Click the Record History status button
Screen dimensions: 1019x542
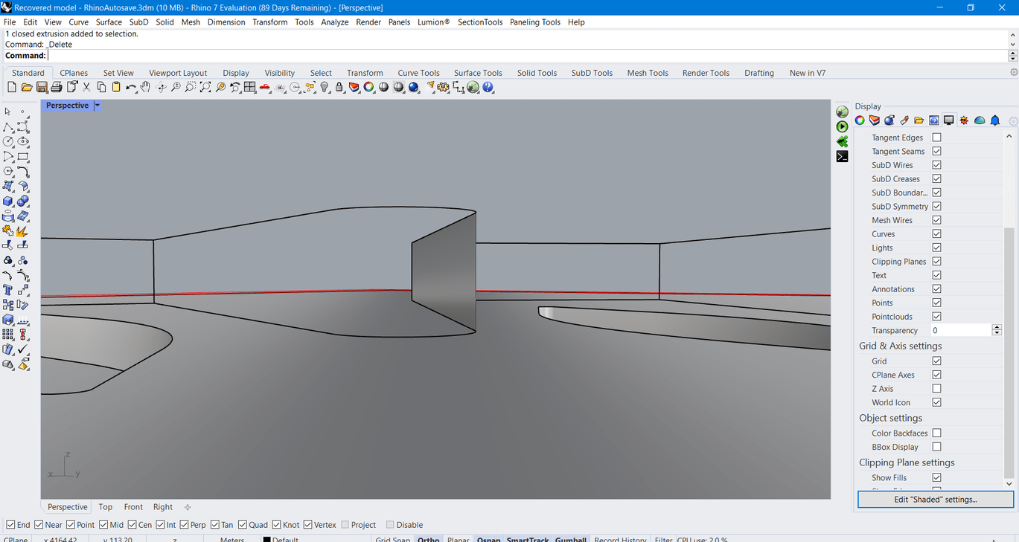(x=620, y=539)
